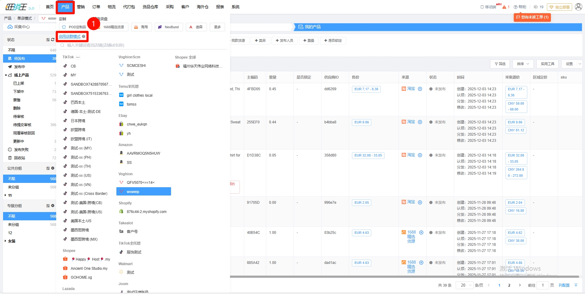
Task: Open the 排序 sort dropdown
Action: tap(523, 64)
